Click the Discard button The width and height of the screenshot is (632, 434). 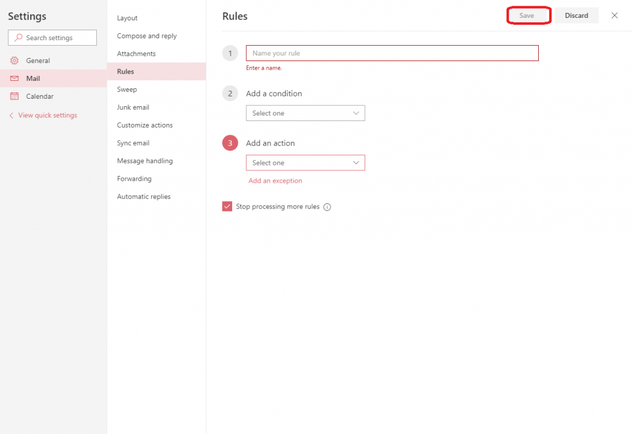click(576, 15)
